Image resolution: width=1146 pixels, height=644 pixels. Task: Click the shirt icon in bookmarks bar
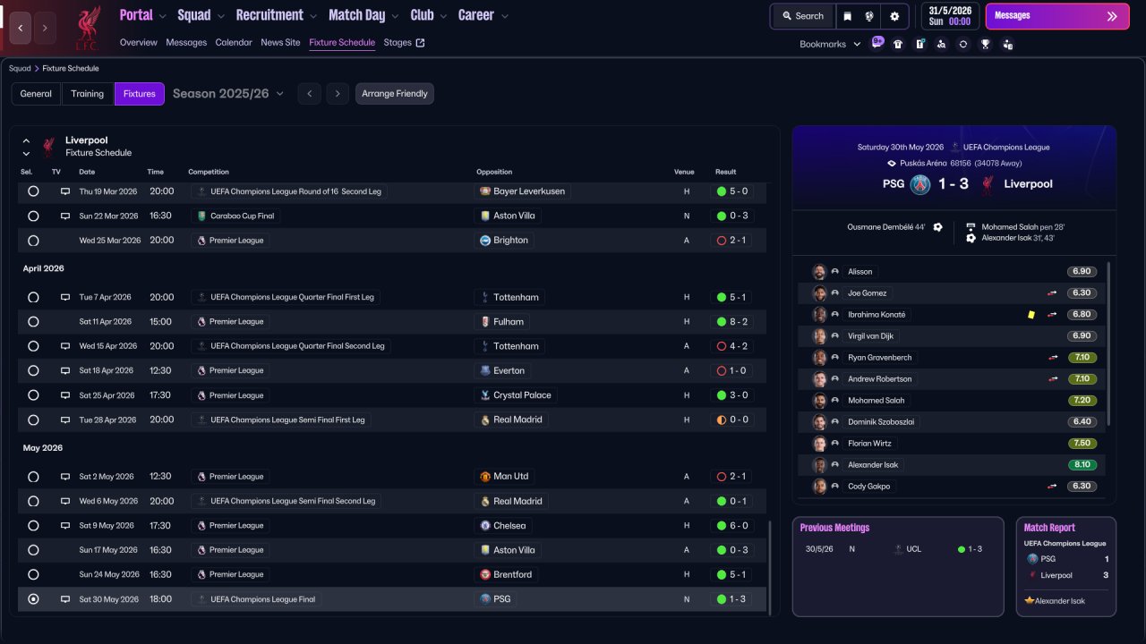898,44
